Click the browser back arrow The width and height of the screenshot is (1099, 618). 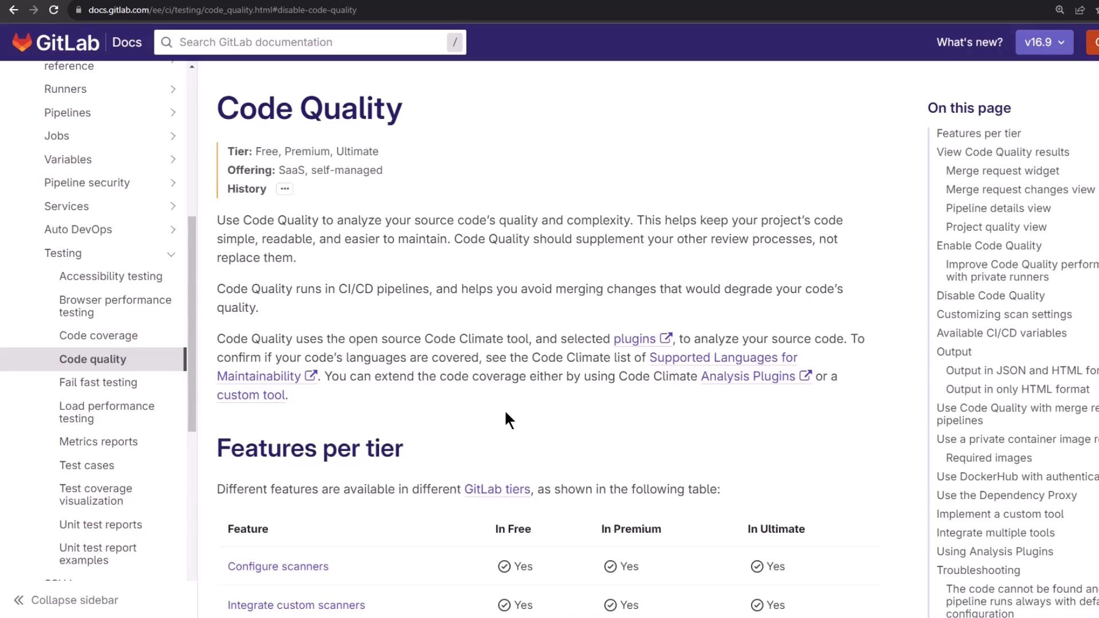pyautogui.click(x=14, y=10)
